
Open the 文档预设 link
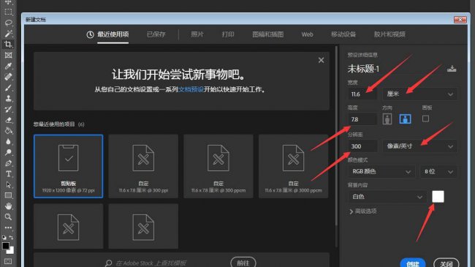(191, 89)
